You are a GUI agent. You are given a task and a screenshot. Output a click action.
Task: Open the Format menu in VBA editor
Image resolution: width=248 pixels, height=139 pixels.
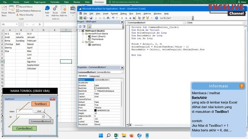click(114, 14)
